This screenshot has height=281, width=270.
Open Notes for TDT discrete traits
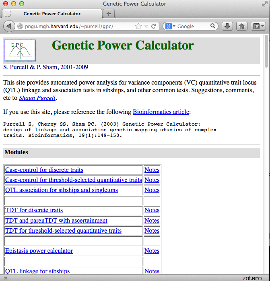pyautogui.click(x=152, y=210)
